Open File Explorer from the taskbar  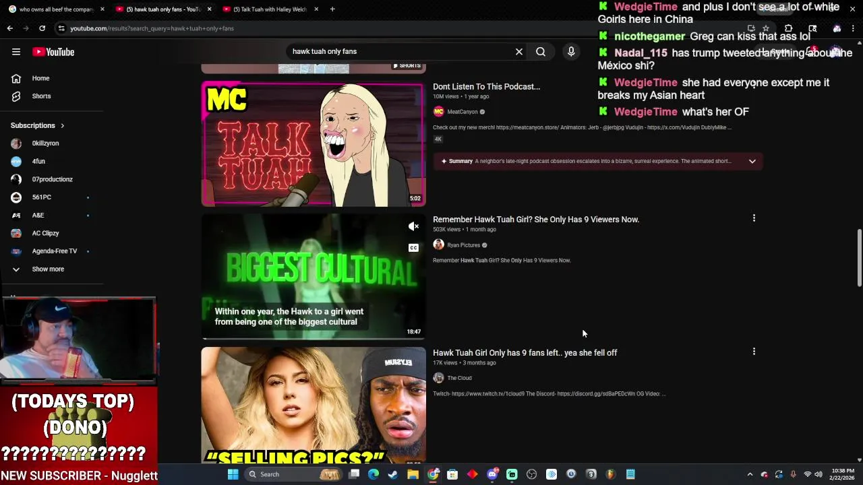coord(413,474)
